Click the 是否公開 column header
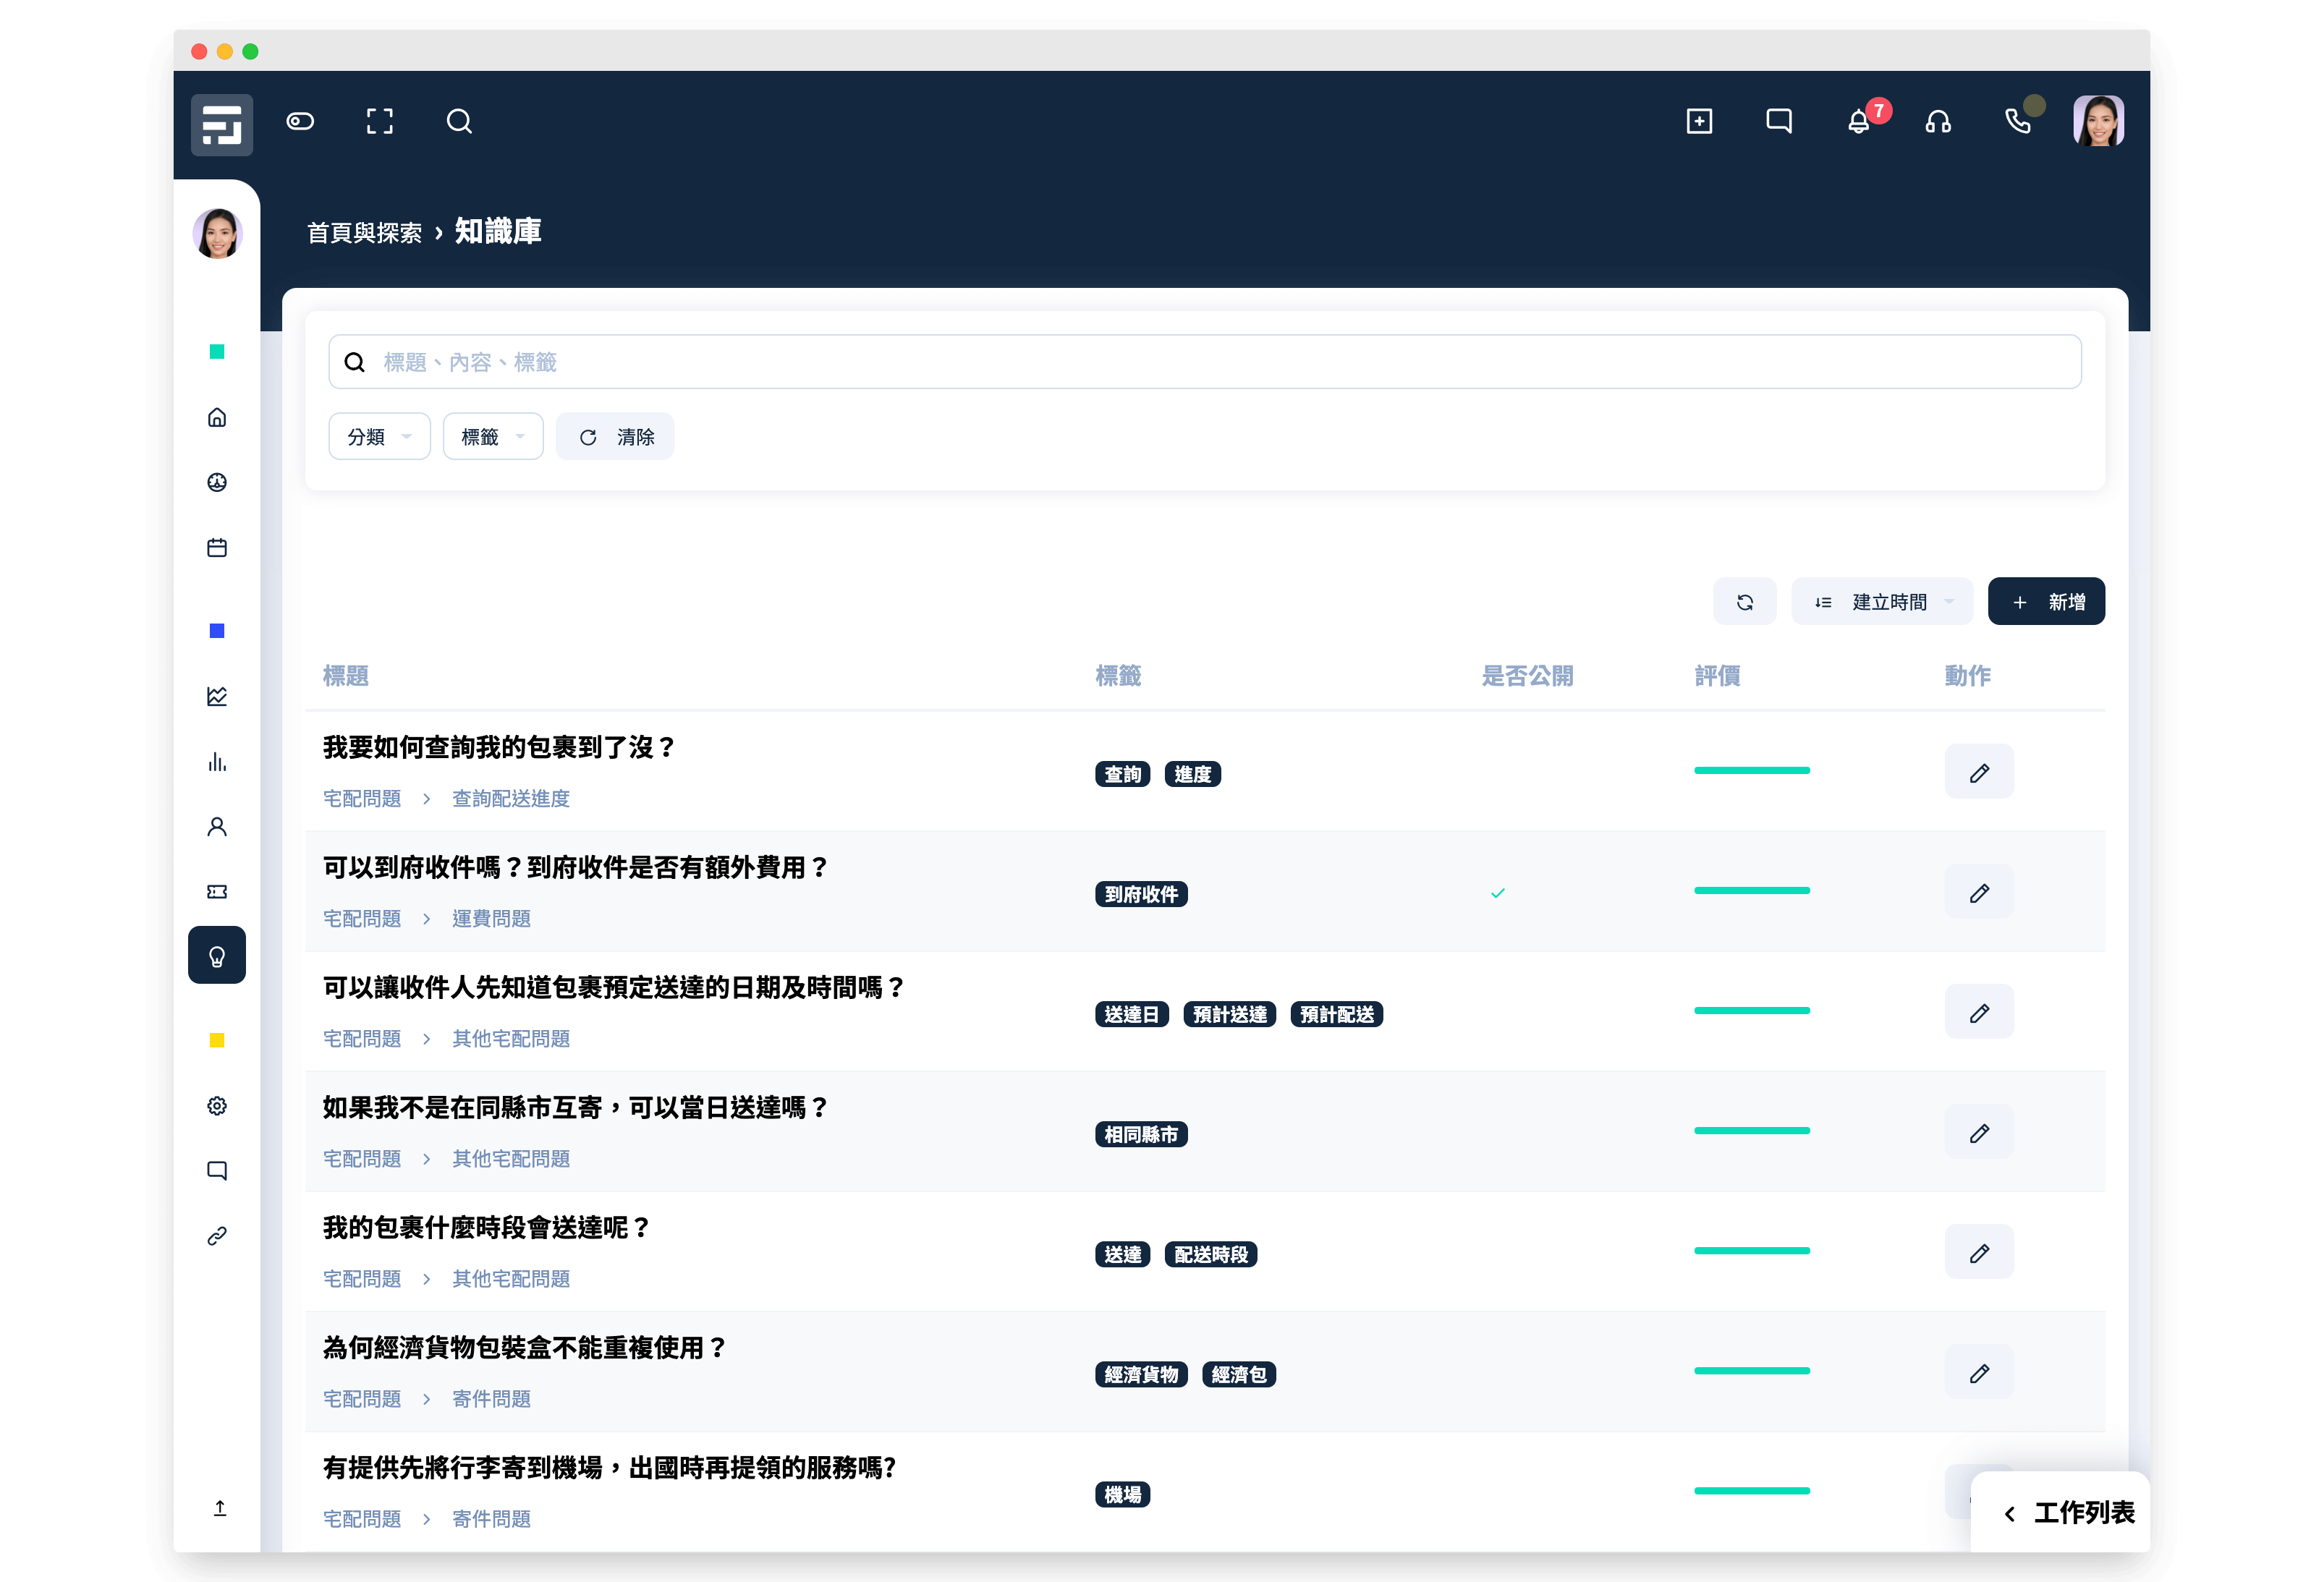The width and height of the screenshot is (2324, 1582). (x=1527, y=676)
